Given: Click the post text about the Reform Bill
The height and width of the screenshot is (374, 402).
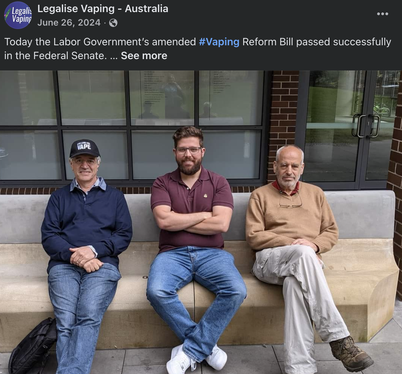Looking at the screenshot, I should [x=198, y=49].
